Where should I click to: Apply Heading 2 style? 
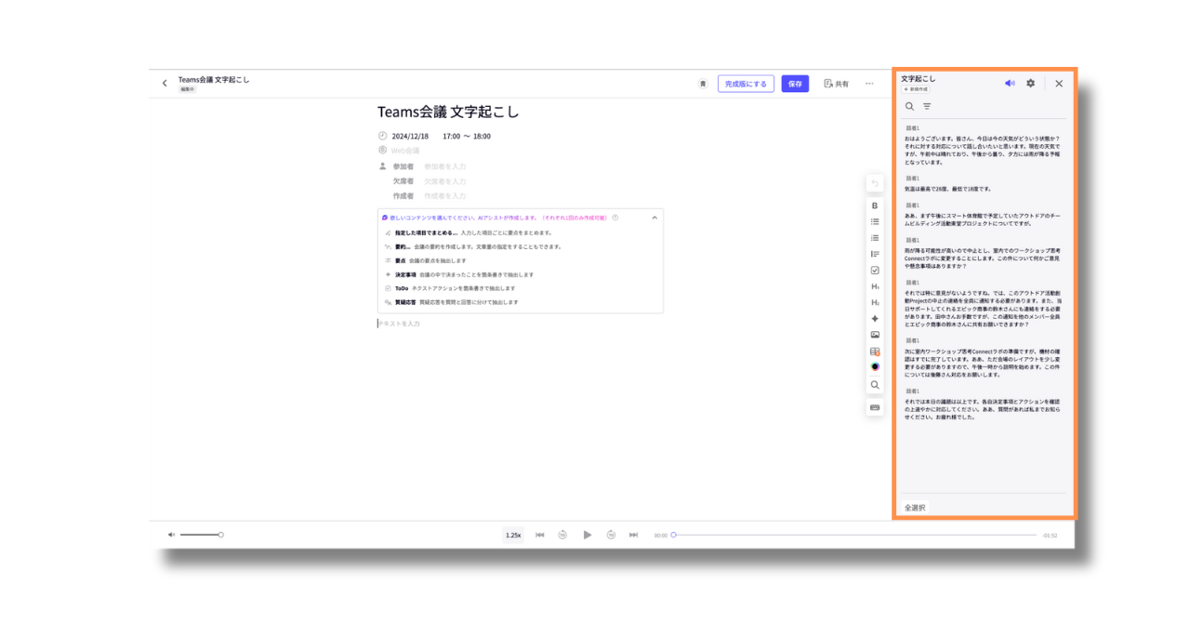point(874,303)
